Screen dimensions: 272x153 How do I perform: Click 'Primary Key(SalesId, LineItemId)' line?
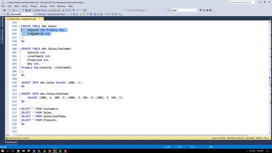(46, 68)
